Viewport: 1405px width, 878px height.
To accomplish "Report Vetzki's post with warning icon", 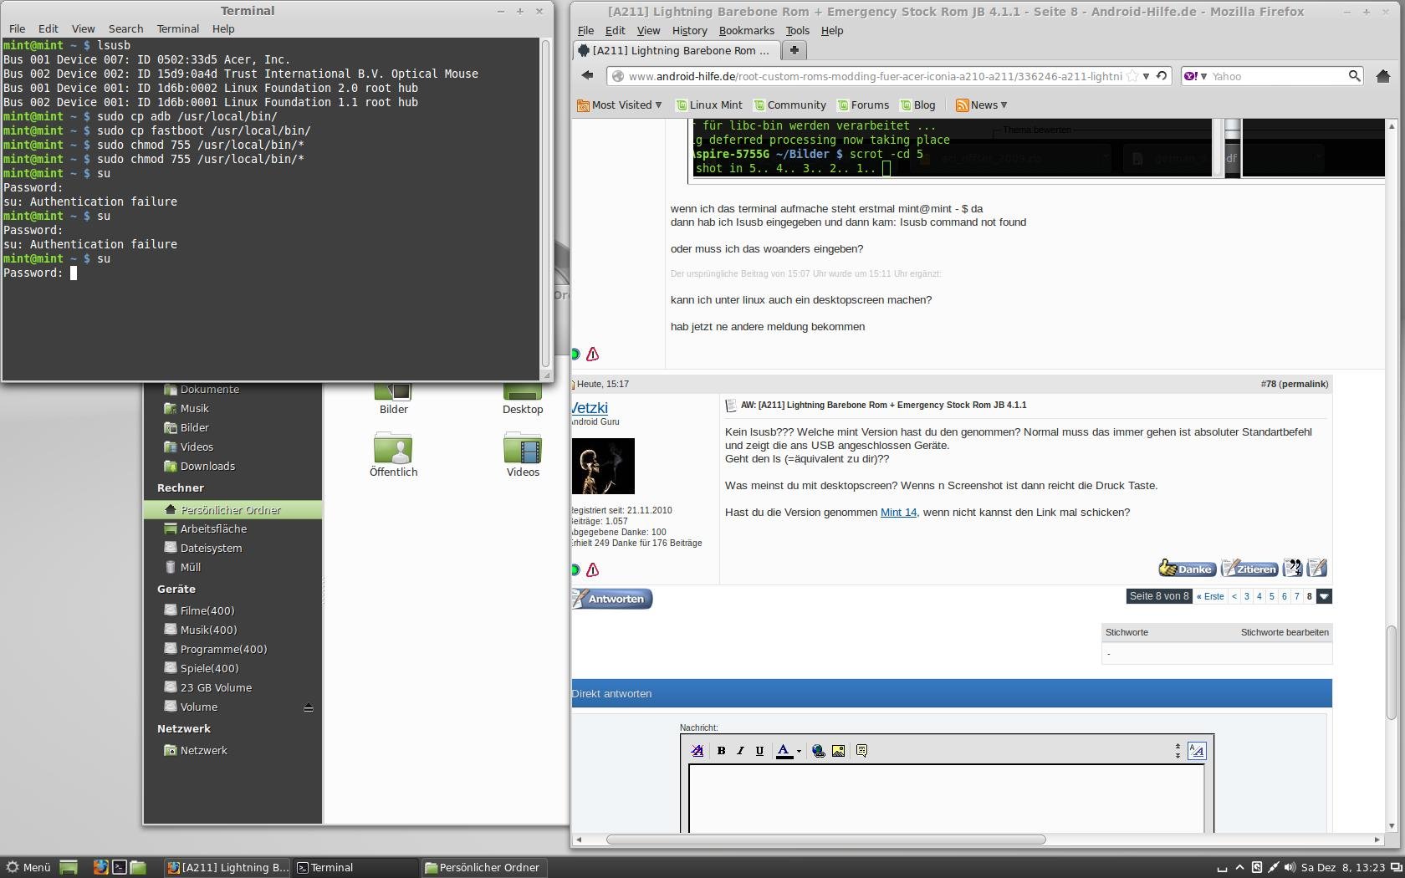I will (593, 570).
